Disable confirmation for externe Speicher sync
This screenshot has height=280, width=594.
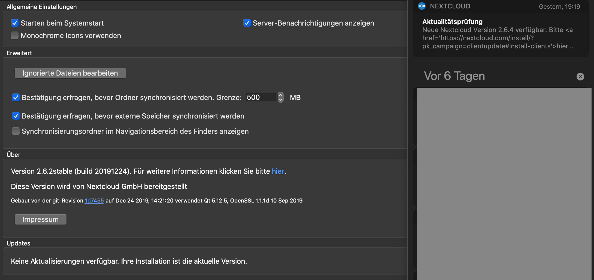pos(16,116)
